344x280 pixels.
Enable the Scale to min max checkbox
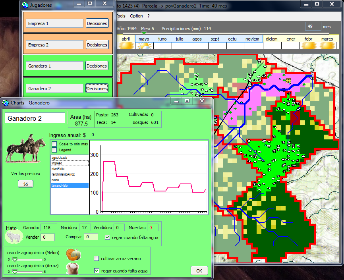(x=54, y=144)
